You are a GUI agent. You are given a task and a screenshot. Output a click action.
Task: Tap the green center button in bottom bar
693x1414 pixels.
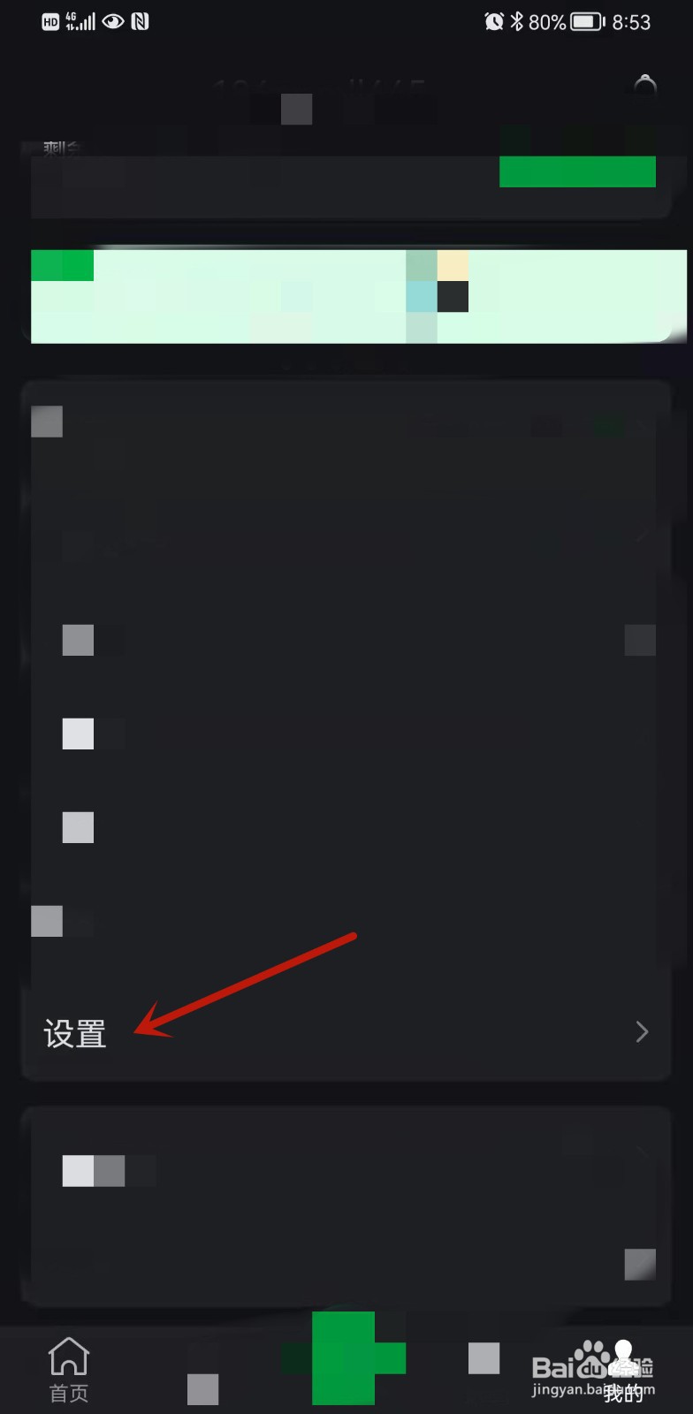(x=346, y=1358)
